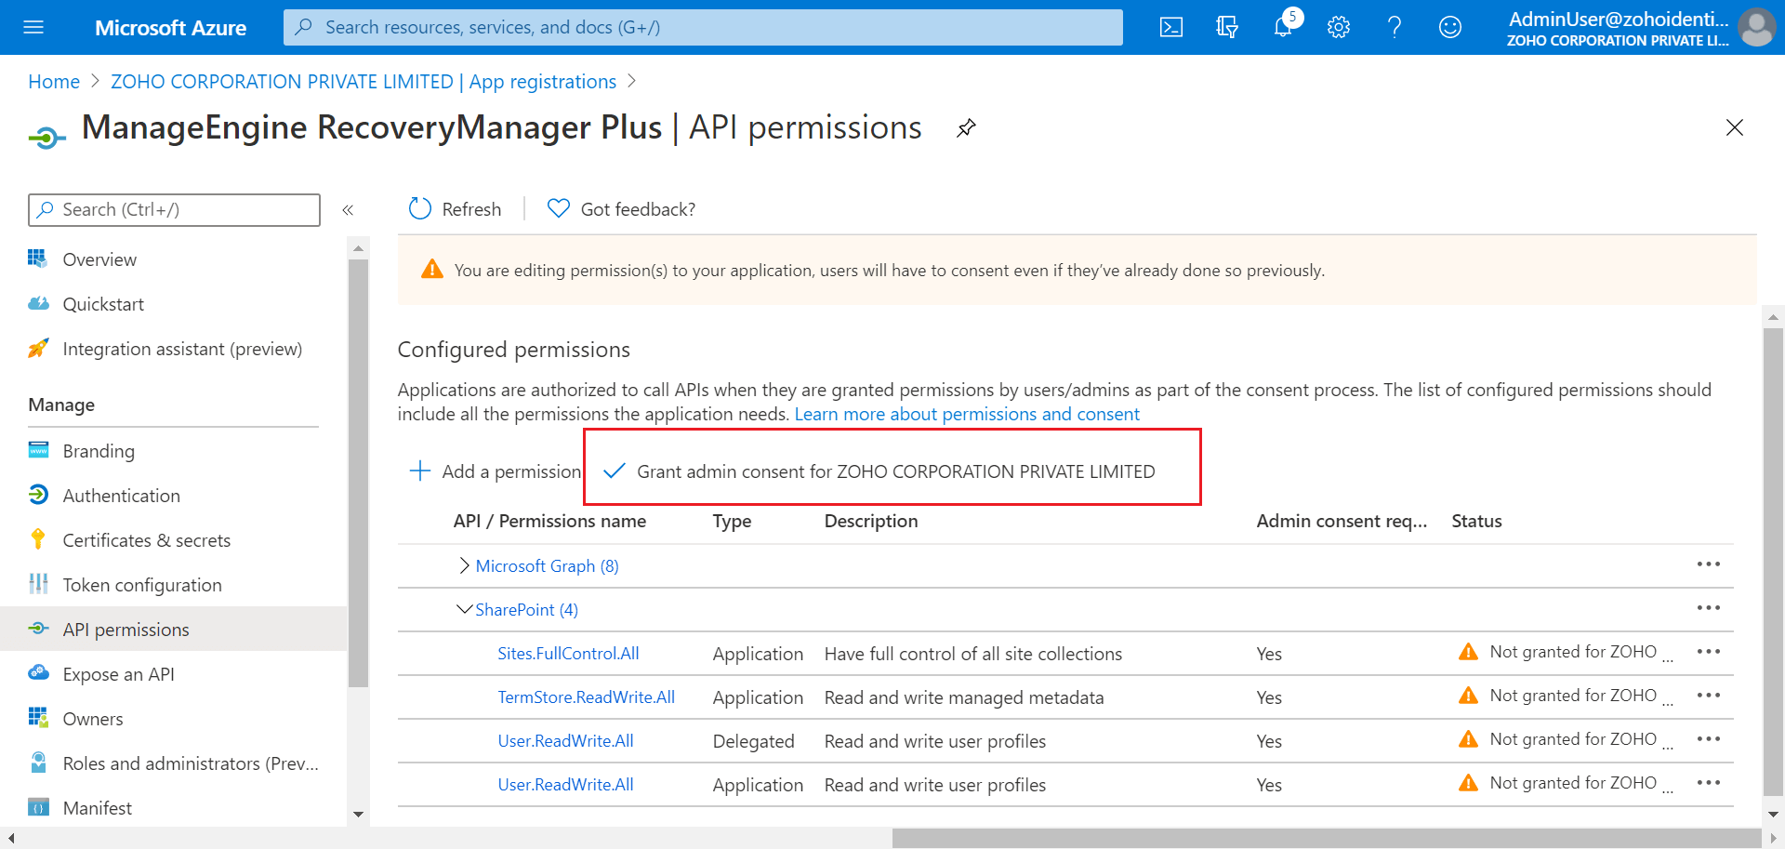Open the Cloud Shell icon
The height and width of the screenshot is (849, 1785).
(1171, 27)
